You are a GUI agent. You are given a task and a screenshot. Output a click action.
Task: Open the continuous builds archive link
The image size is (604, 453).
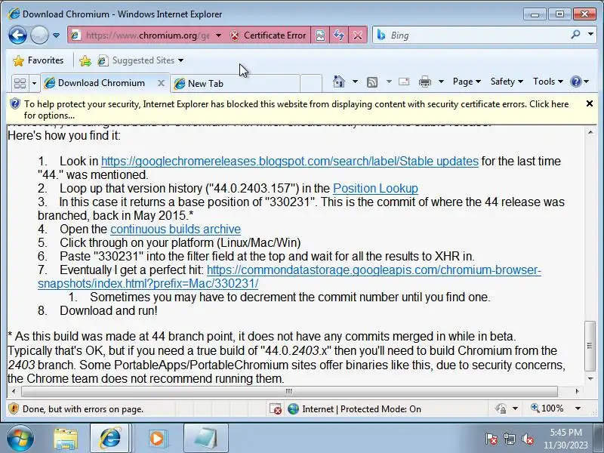click(x=176, y=230)
